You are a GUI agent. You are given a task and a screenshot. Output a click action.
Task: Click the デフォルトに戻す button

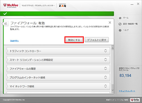(x=97, y=40)
